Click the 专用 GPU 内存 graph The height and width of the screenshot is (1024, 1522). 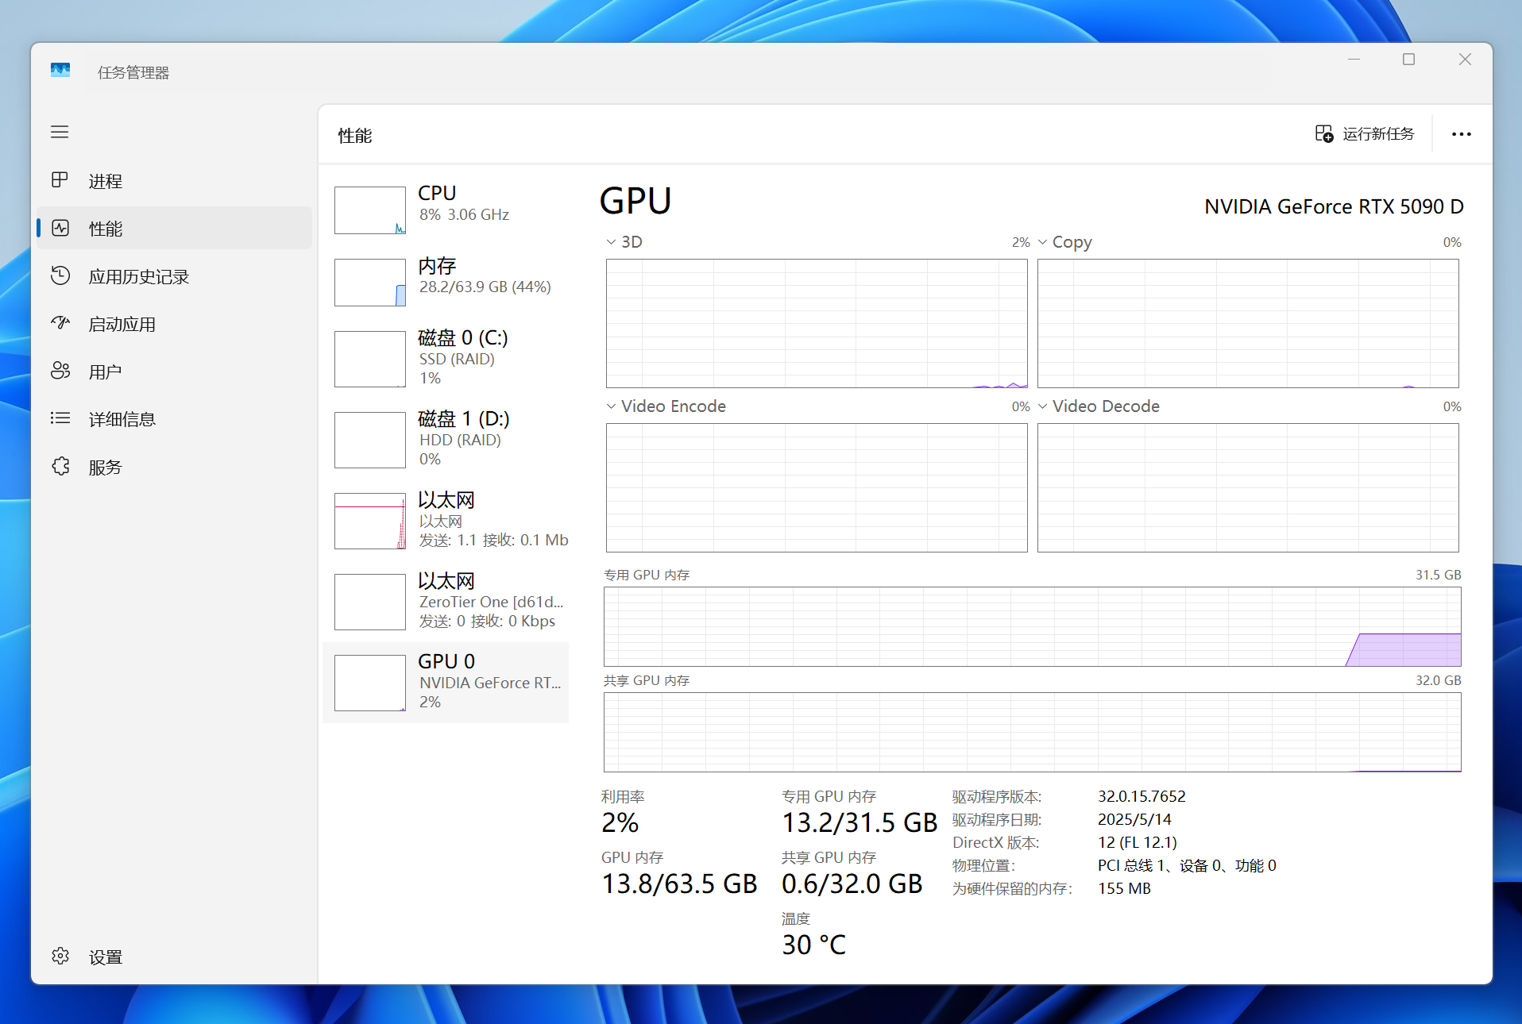pyautogui.click(x=1032, y=626)
